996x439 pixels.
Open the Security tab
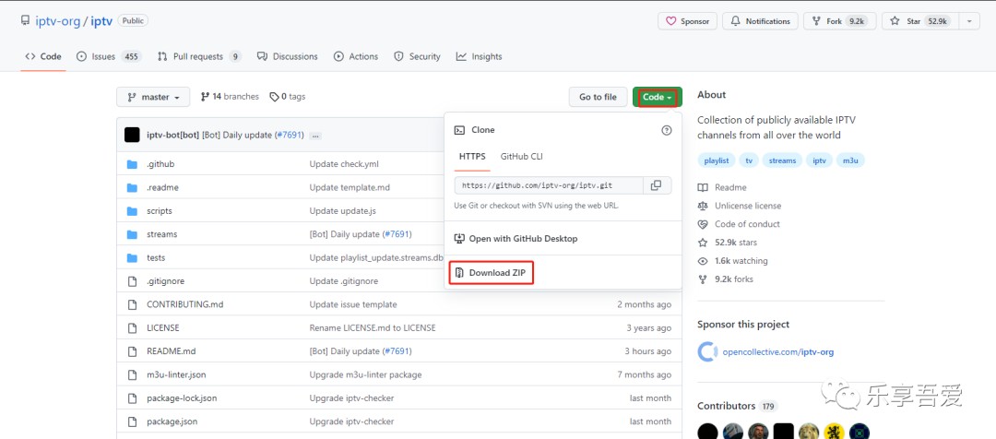coord(417,56)
